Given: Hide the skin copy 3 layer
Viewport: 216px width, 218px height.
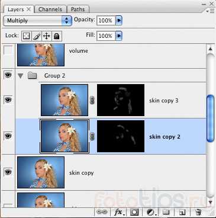Looking at the screenshot, I should click(8, 100).
